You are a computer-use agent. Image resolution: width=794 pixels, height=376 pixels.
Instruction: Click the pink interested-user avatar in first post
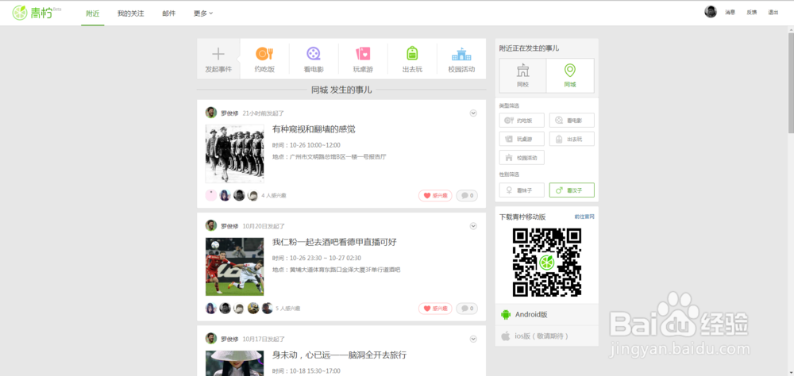(x=210, y=195)
